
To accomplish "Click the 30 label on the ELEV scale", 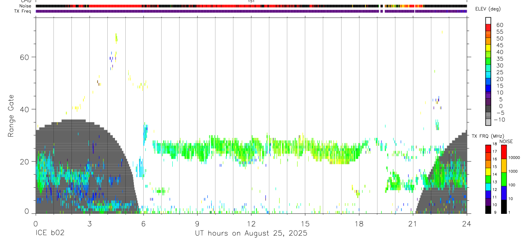I will (499, 65).
